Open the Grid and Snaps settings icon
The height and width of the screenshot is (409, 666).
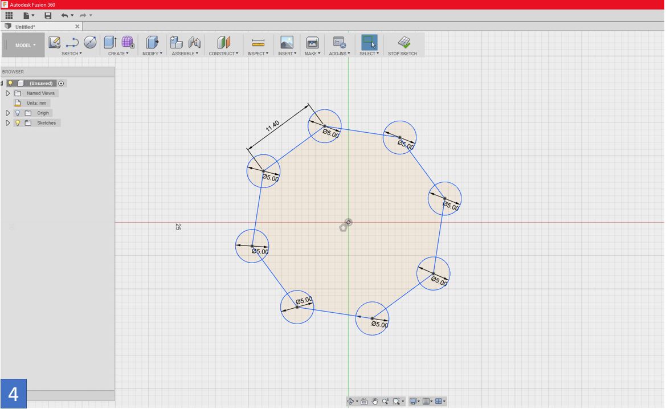[x=426, y=401]
